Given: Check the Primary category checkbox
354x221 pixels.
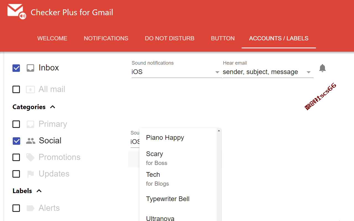Looking at the screenshot, I should tap(16, 124).
